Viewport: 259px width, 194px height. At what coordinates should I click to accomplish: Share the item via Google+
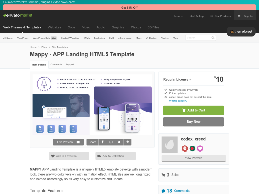coord(111,142)
